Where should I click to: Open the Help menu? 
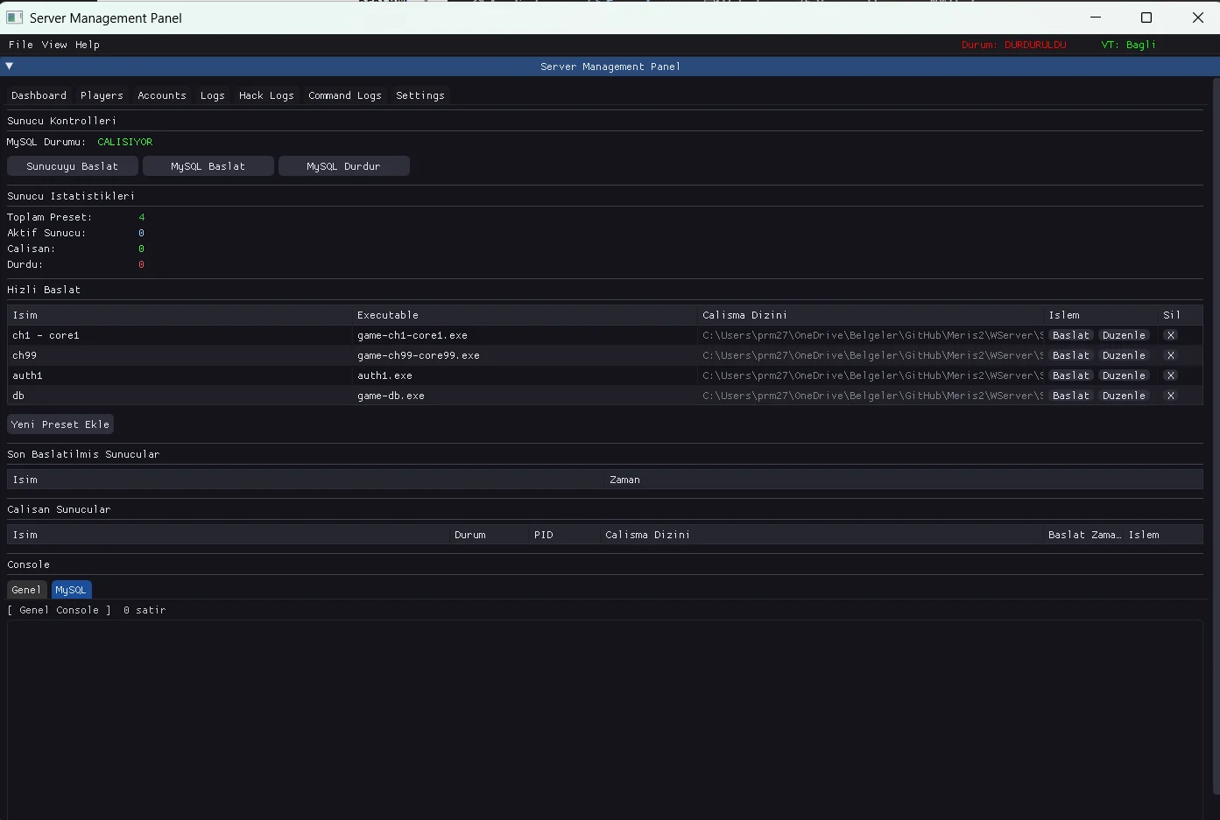88,45
